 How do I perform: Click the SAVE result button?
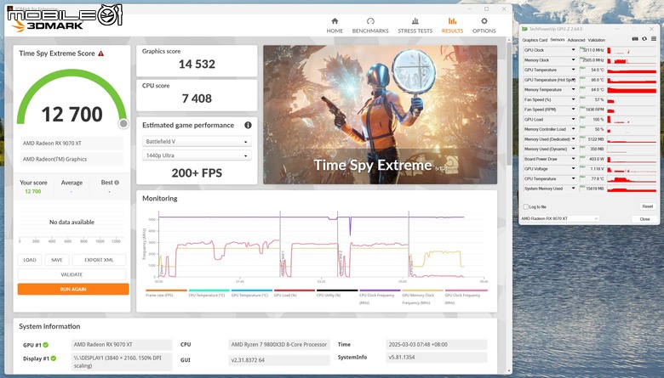(57, 260)
